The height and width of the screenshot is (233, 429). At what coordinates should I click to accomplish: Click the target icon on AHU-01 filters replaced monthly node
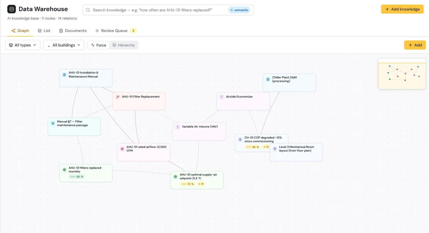pyautogui.click(x=64, y=170)
